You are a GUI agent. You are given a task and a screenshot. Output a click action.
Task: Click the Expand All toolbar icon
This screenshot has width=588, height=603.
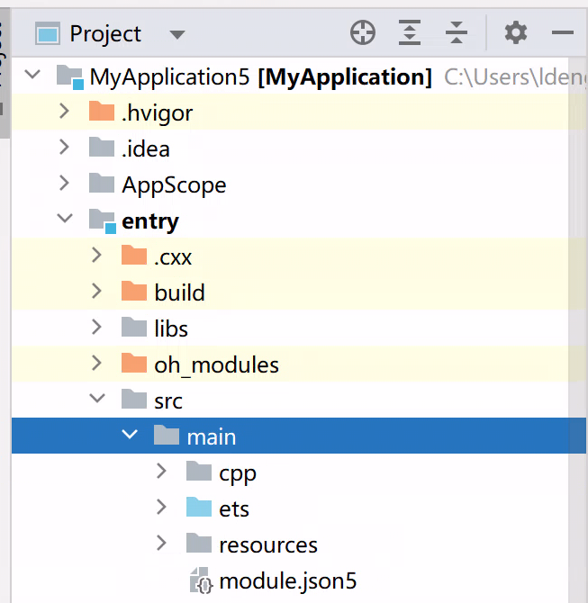[410, 34]
